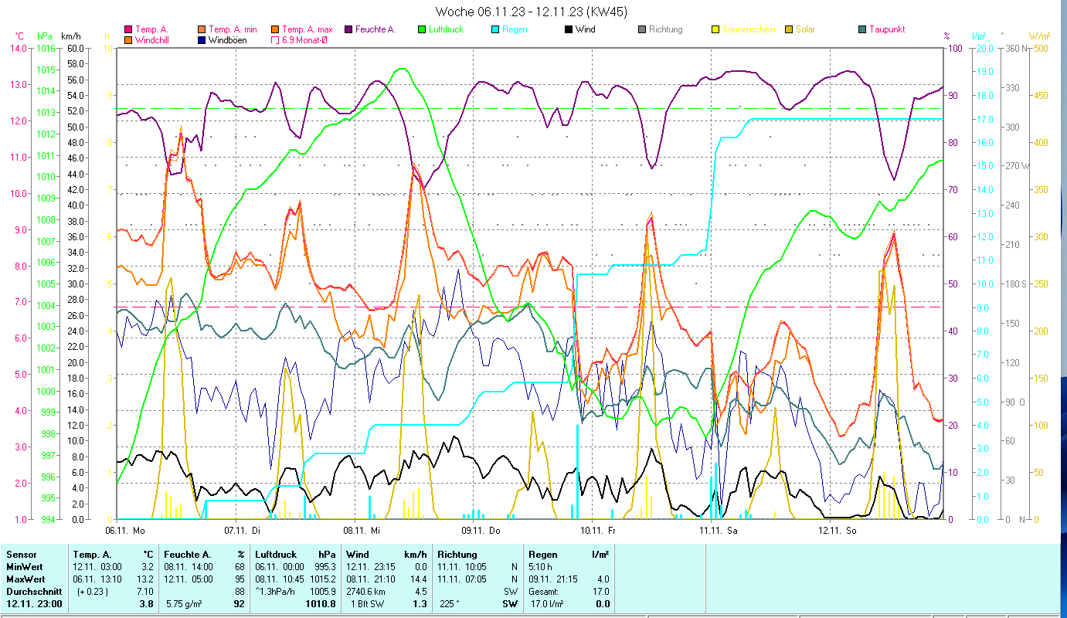Click the Taupunkt legend swatch
1067x618 pixels.
click(x=862, y=29)
